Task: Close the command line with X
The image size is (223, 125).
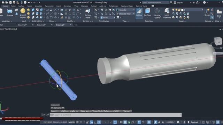Action: [44, 115]
